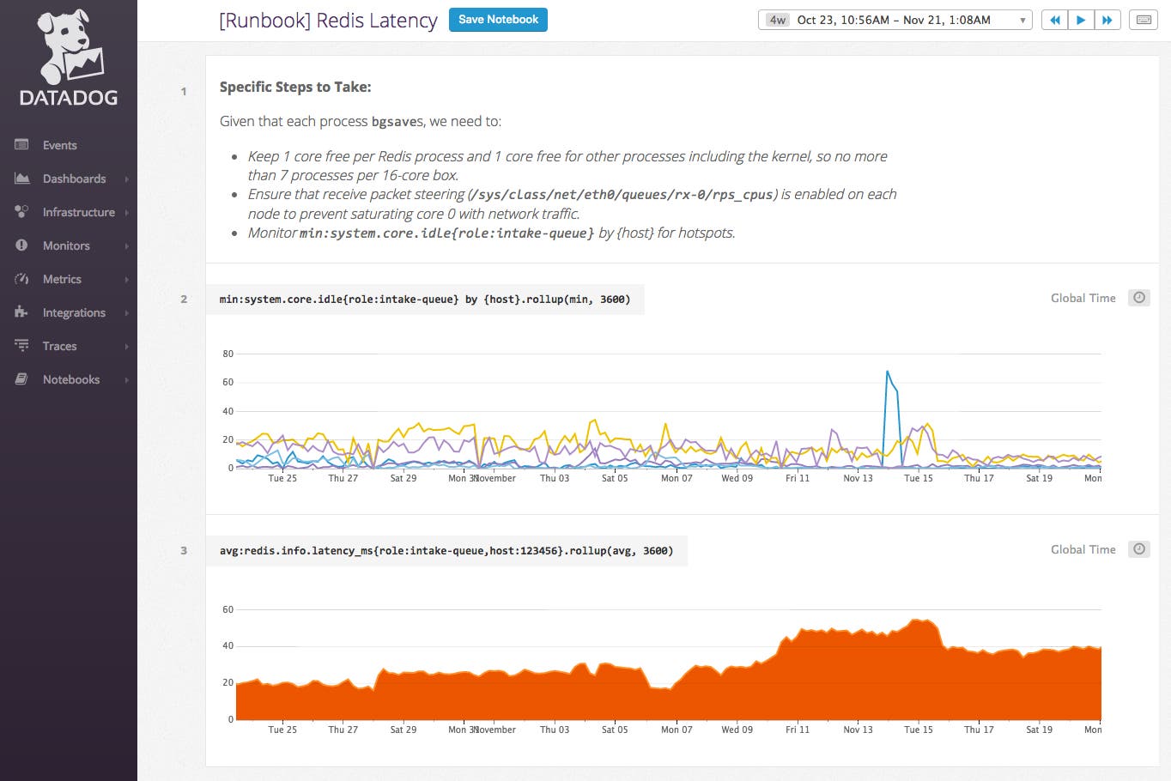
Task: Click the Integrations icon in the sidebar
Action: pos(21,312)
